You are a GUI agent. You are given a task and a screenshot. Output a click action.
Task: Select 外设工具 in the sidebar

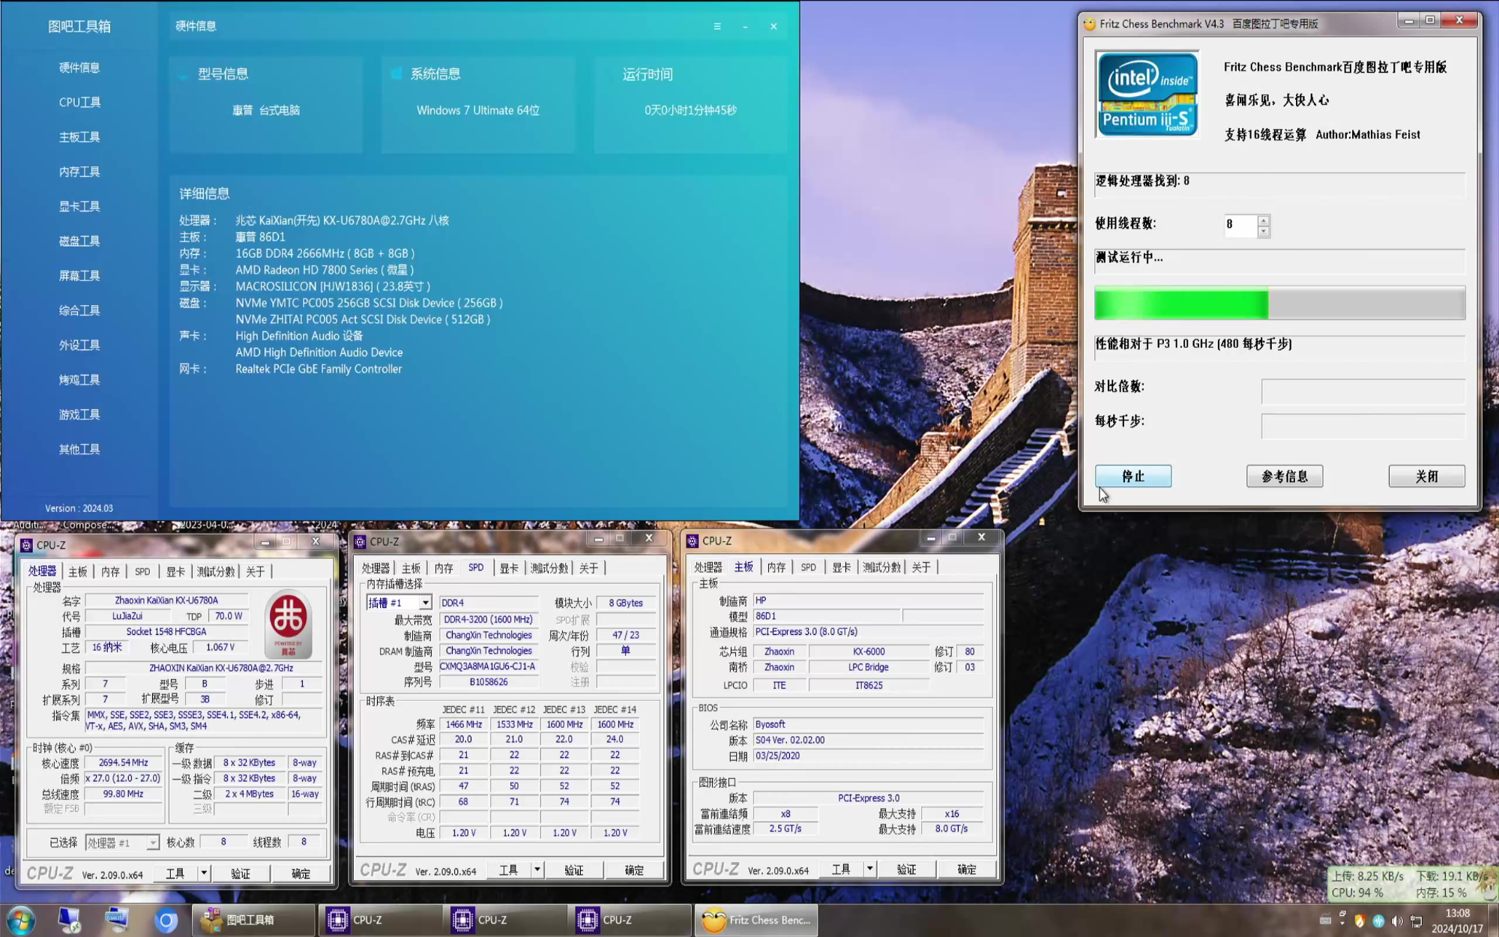[x=79, y=345]
